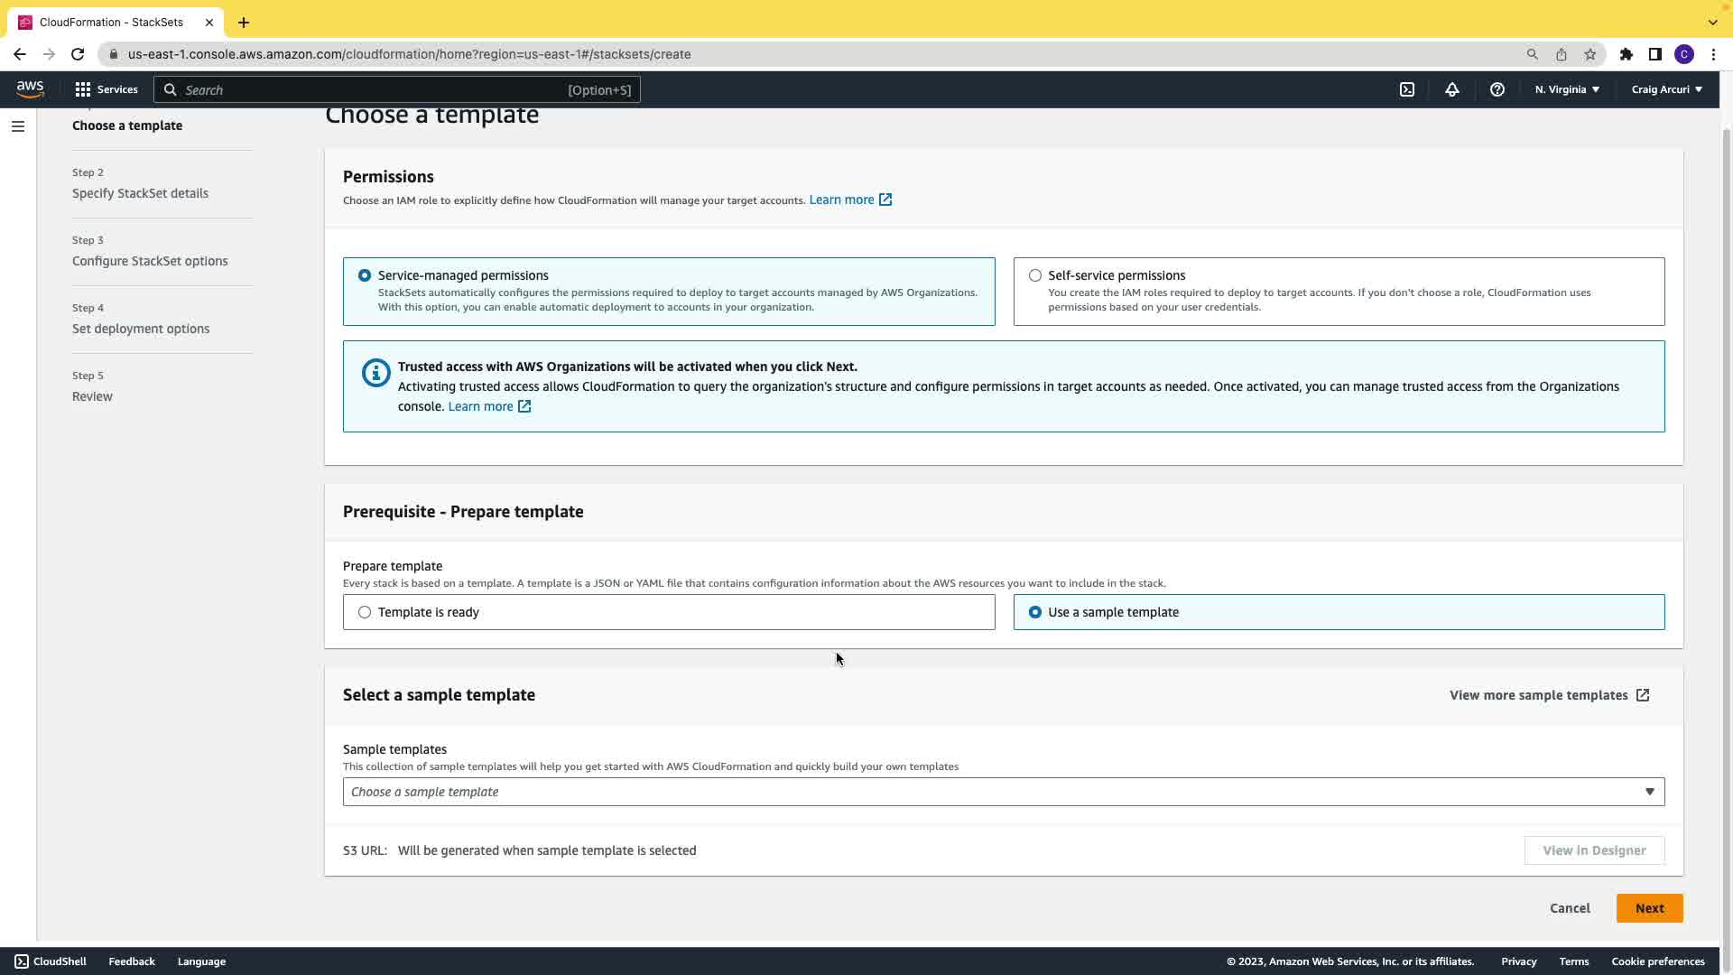Screen dimensions: 1733x975
Task: Select Self-service permissions radio option
Action: 1035,275
